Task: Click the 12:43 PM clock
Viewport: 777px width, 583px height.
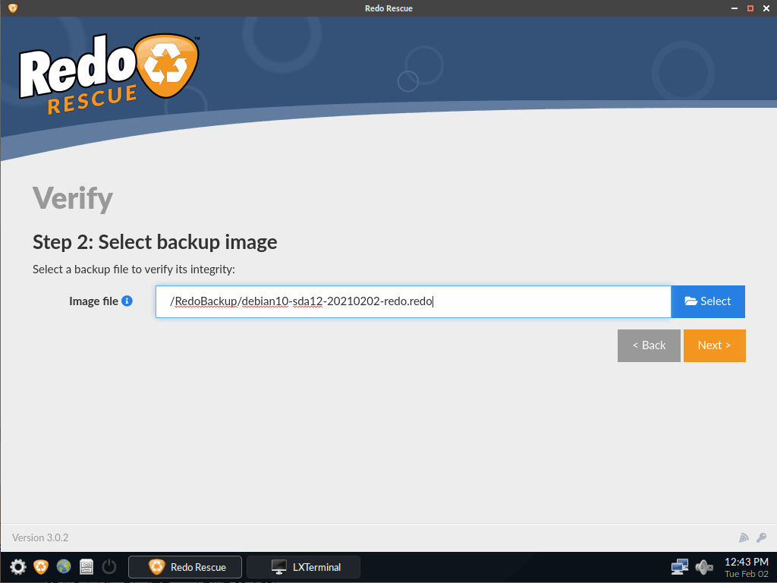Action: pos(747,562)
